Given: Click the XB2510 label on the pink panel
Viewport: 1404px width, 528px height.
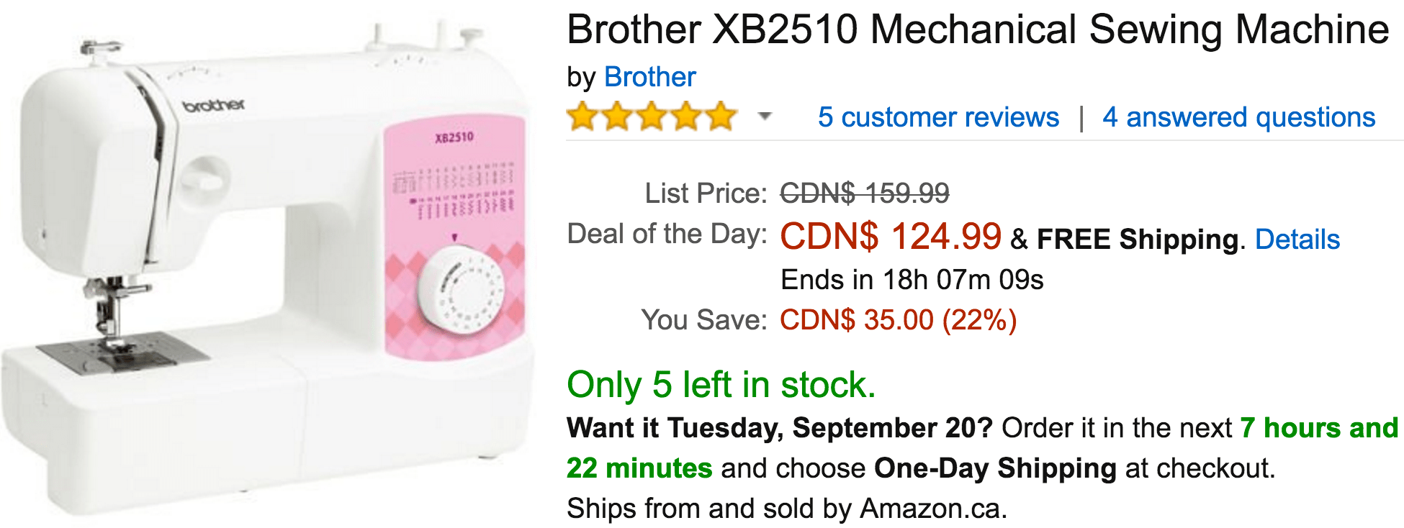Looking at the screenshot, I should tap(454, 137).
